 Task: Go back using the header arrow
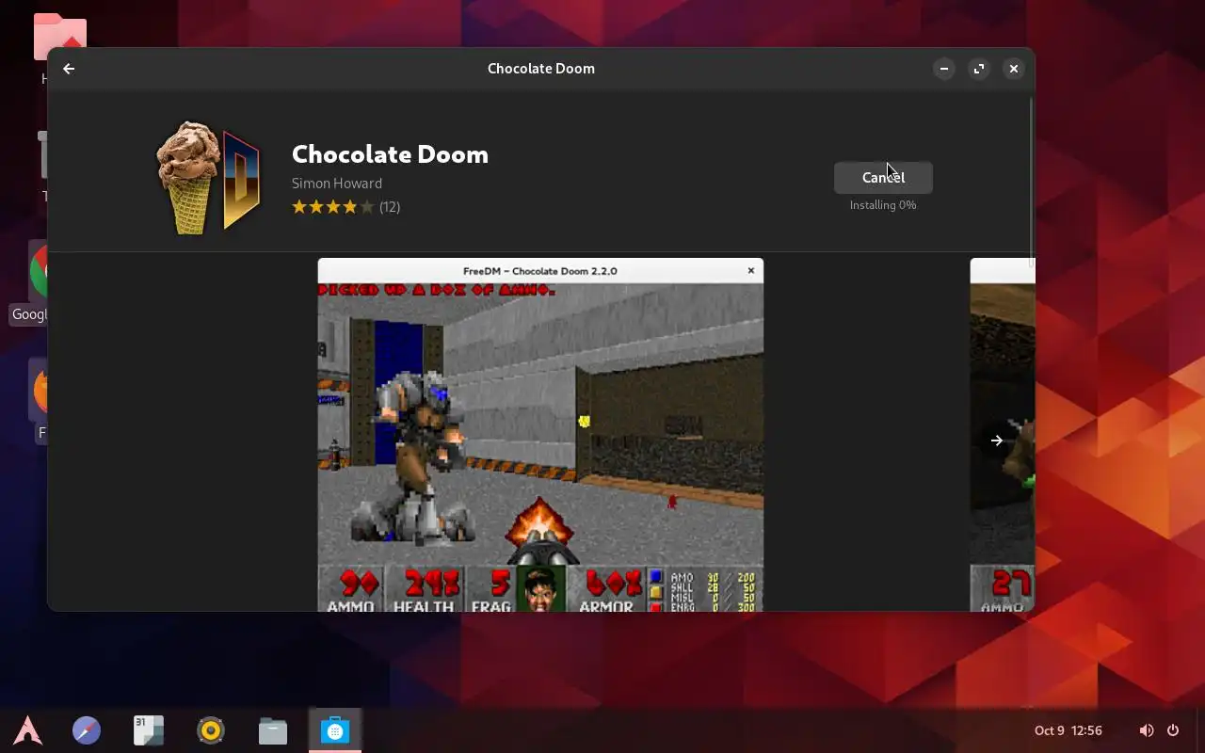tap(69, 69)
